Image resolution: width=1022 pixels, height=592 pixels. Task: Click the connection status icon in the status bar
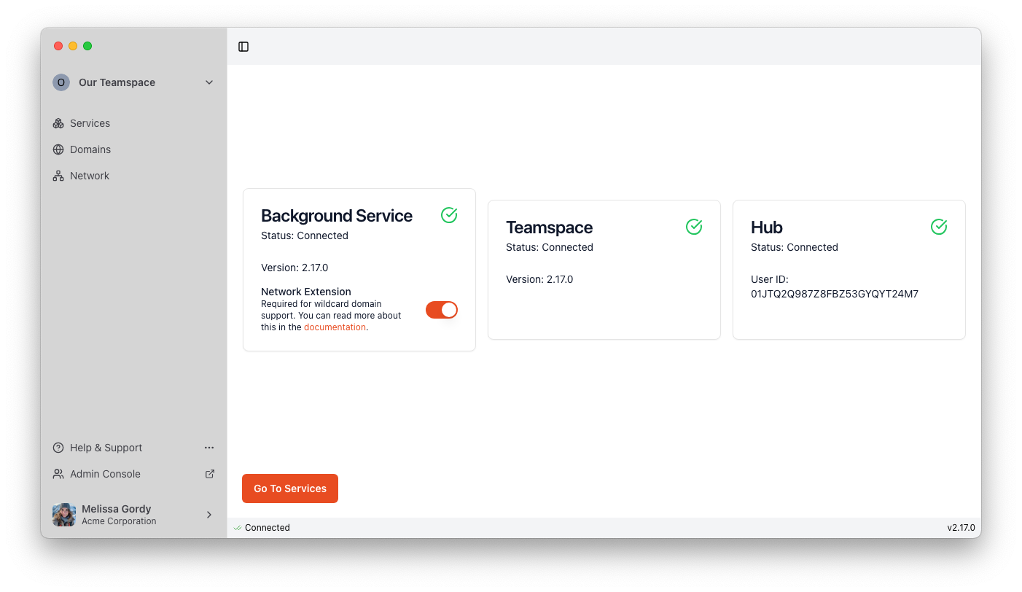point(236,527)
